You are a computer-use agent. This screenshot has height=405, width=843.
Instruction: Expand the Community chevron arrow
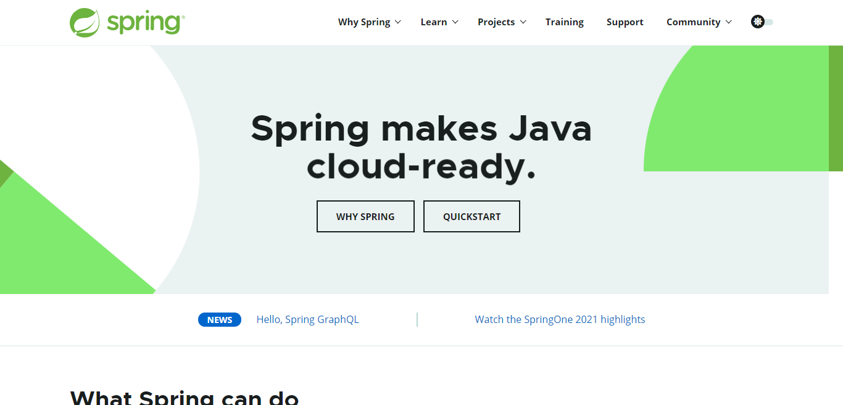729,22
